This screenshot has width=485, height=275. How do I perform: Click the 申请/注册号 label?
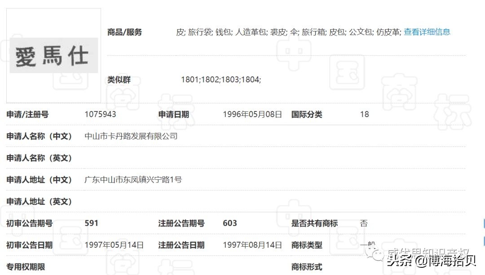(x=27, y=114)
